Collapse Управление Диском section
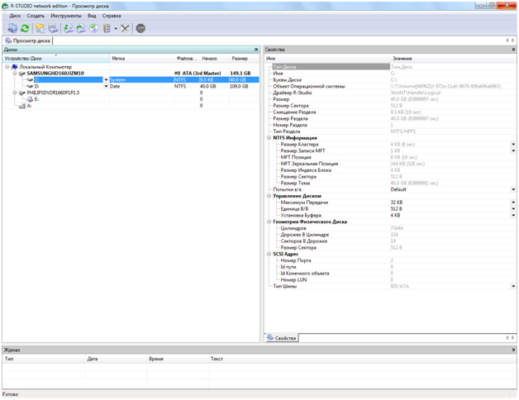519x400 pixels. click(269, 196)
